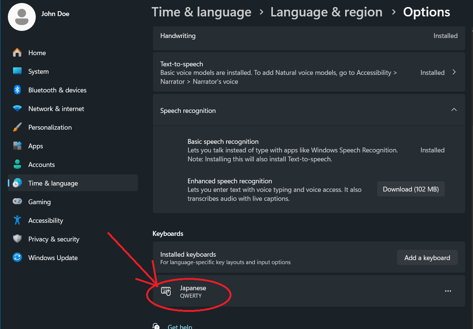The width and height of the screenshot is (473, 329).
Task: Open Accounts settings
Action: tap(73, 165)
